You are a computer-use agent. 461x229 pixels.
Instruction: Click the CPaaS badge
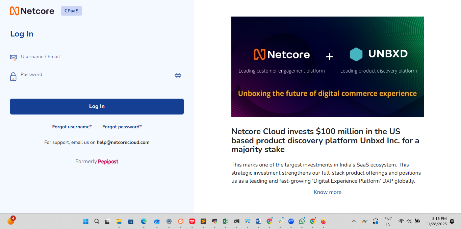tap(71, 11)
